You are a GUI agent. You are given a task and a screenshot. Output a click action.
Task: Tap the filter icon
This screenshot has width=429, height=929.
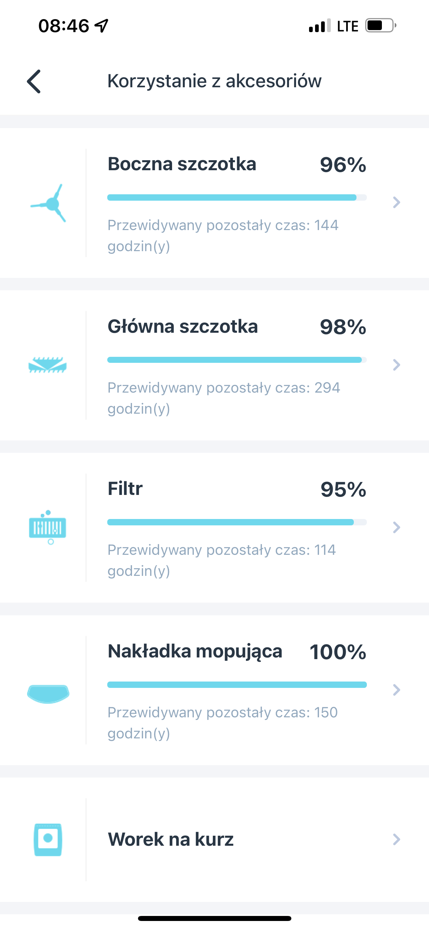tap(47, 527)
